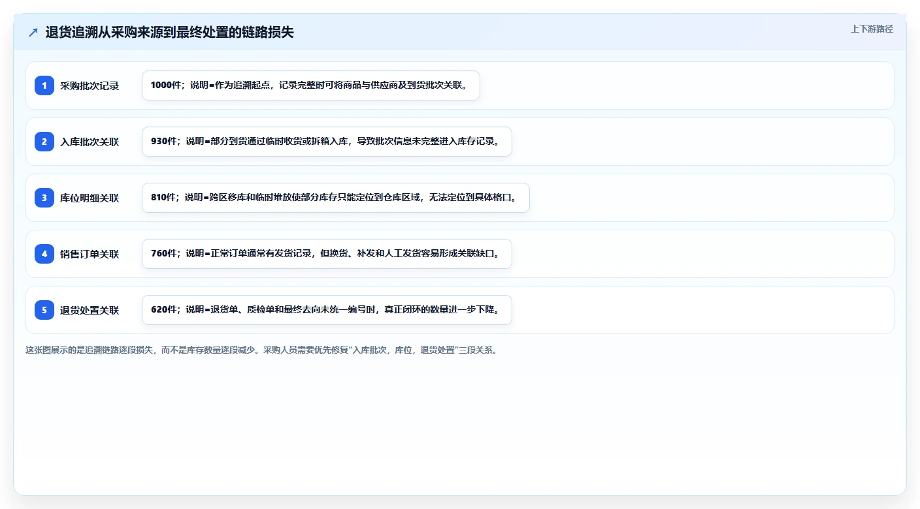Screen dimensions: 920x509
Task: Open the 760件 description box
Action: click(x=327, y=254)
